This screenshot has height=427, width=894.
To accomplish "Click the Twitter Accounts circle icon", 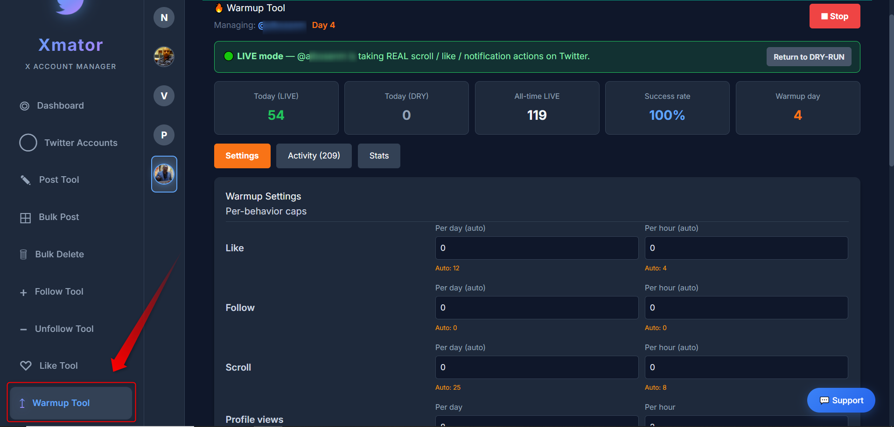I will pos(28,143).
